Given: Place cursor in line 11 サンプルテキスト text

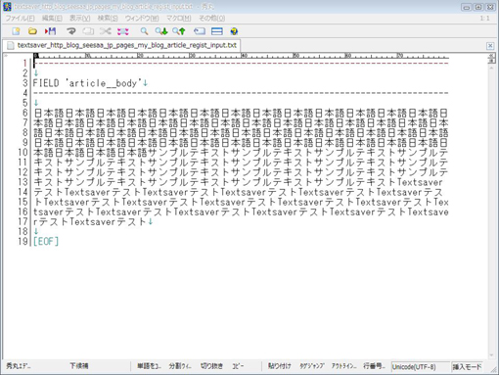Looking at the screenshot, I should tap(241, 163).
